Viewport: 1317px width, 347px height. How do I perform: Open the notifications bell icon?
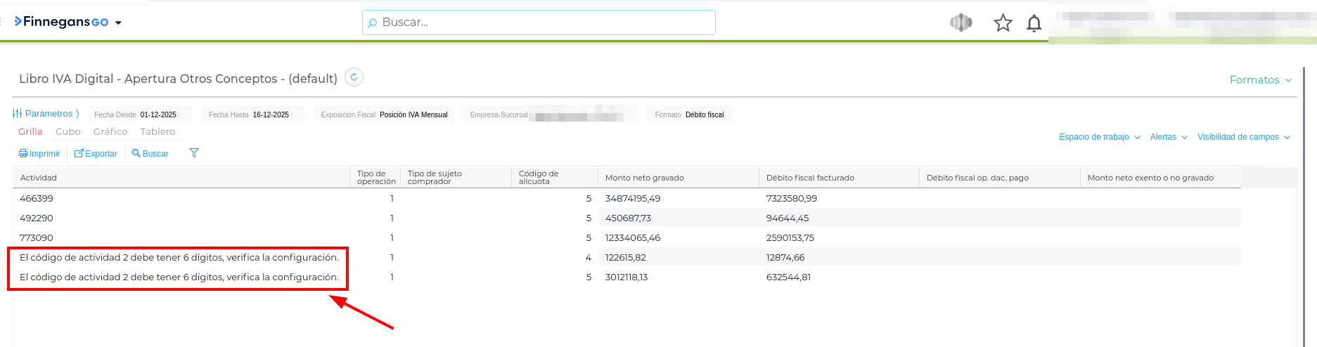[x=1034, y=23]
